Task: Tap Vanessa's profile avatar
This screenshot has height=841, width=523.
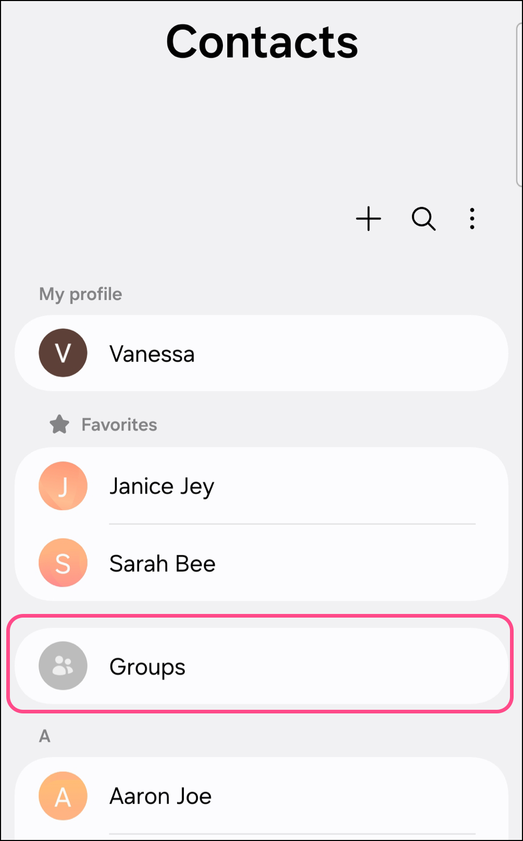Action: (x=63, y=353)
